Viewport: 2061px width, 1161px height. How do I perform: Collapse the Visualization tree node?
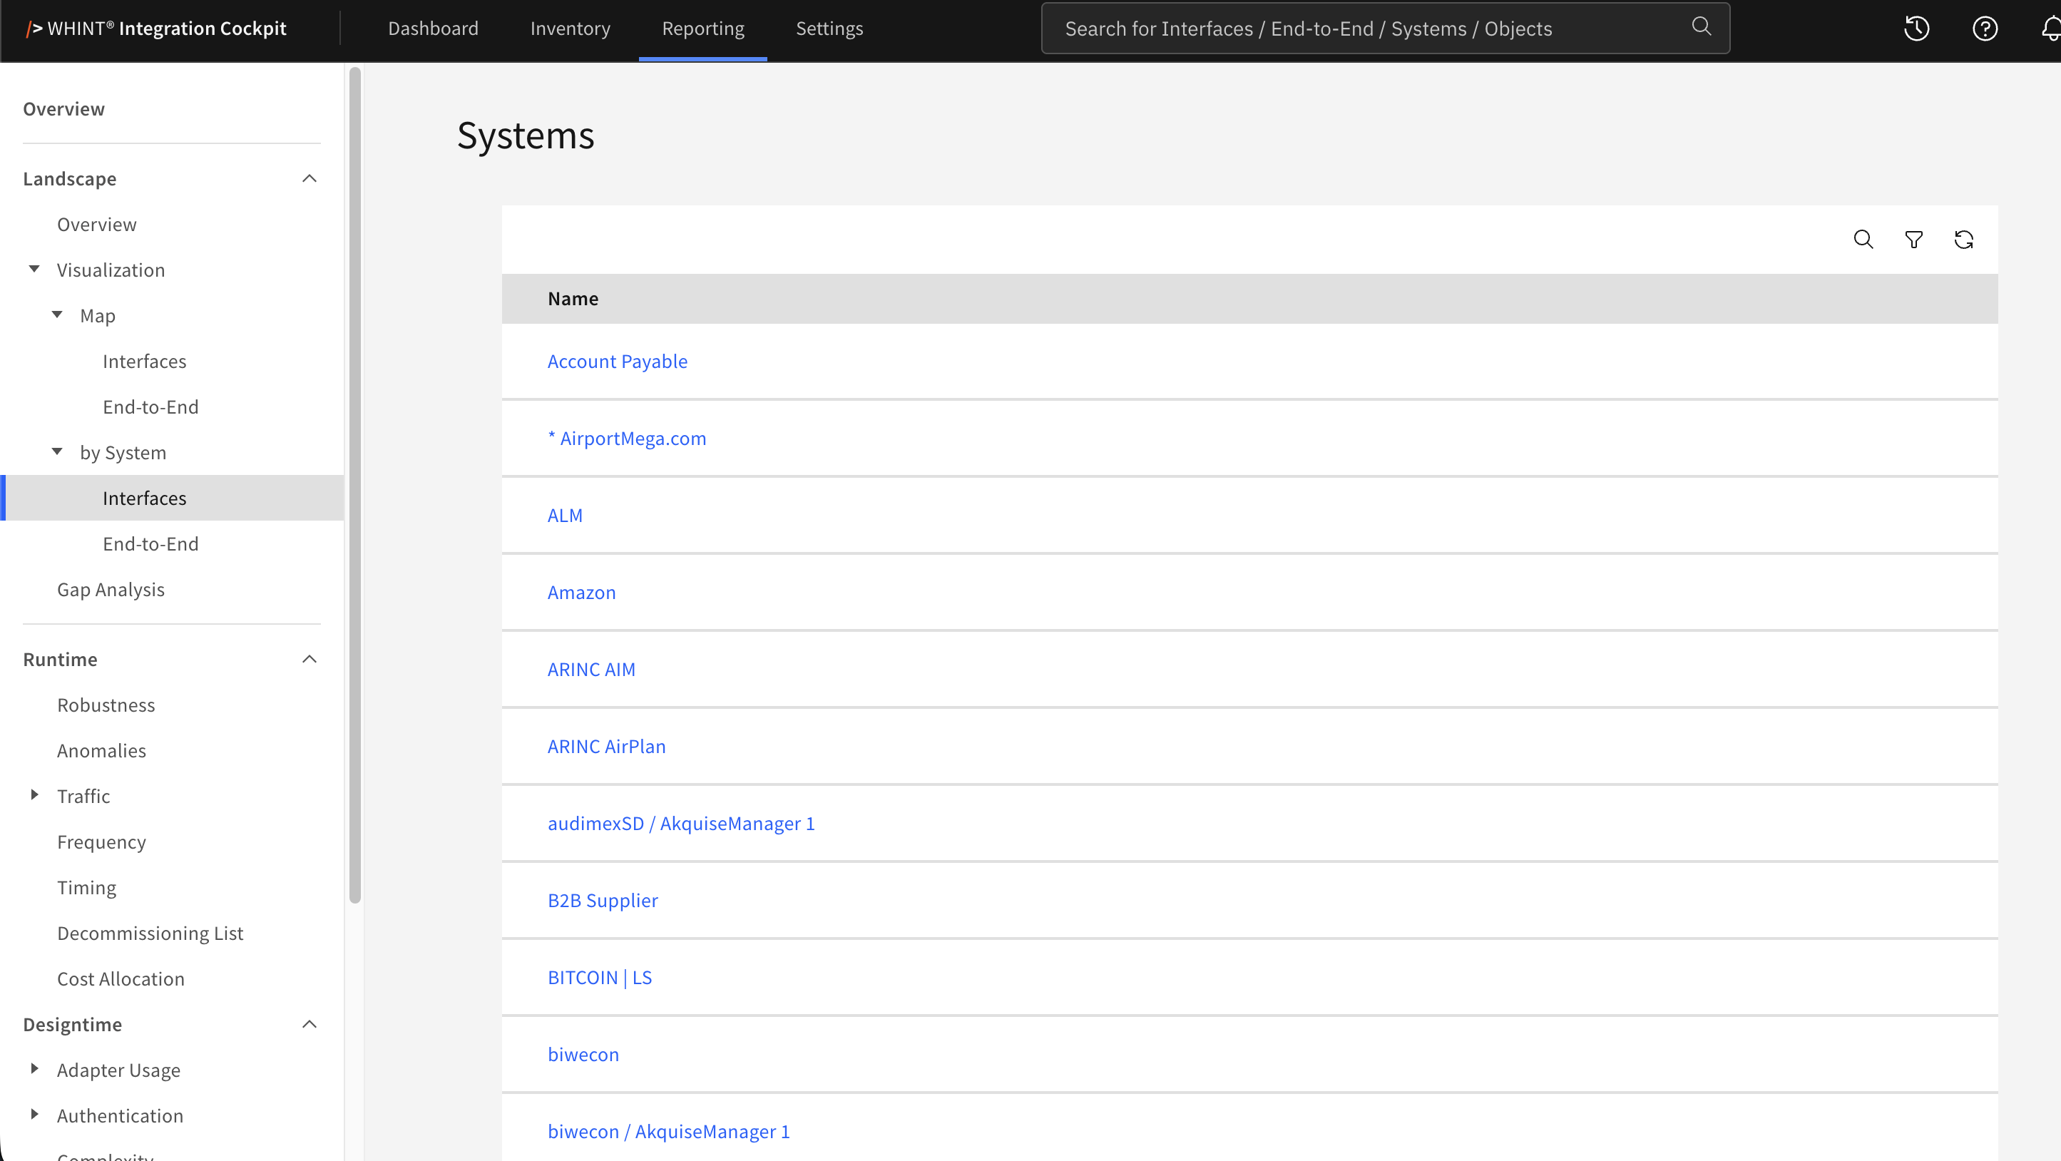click(x=34, y=269)
